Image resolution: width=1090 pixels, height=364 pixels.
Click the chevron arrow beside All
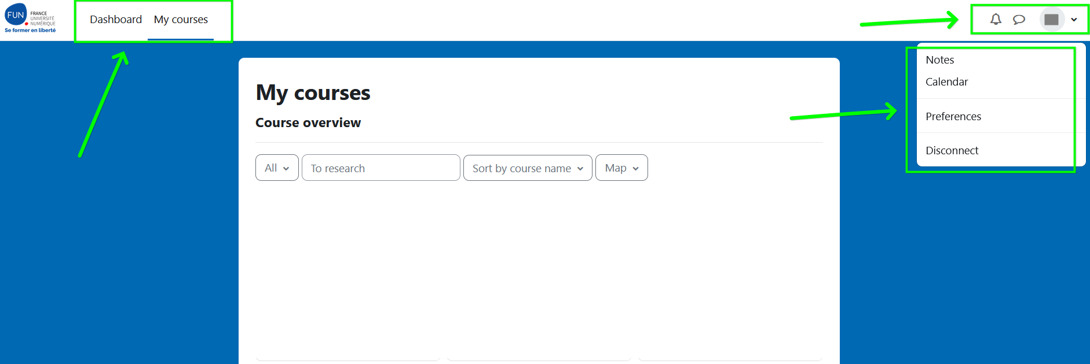pyautogui.click(x=286, y=169)
